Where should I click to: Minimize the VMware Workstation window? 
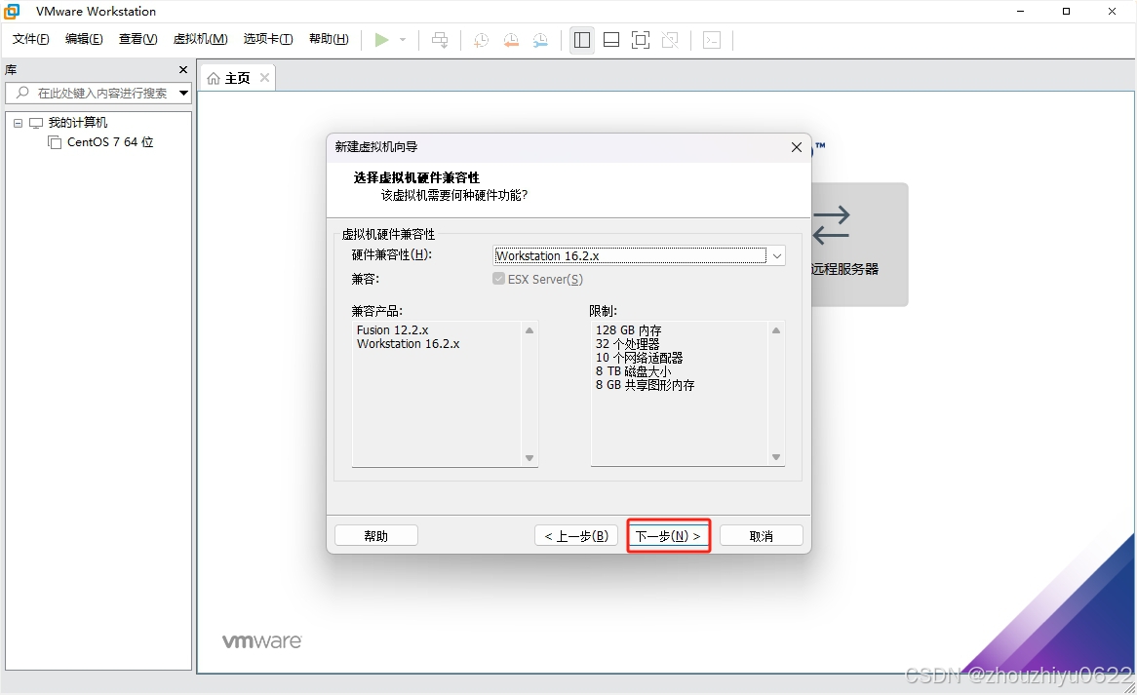pos(1020,11)
